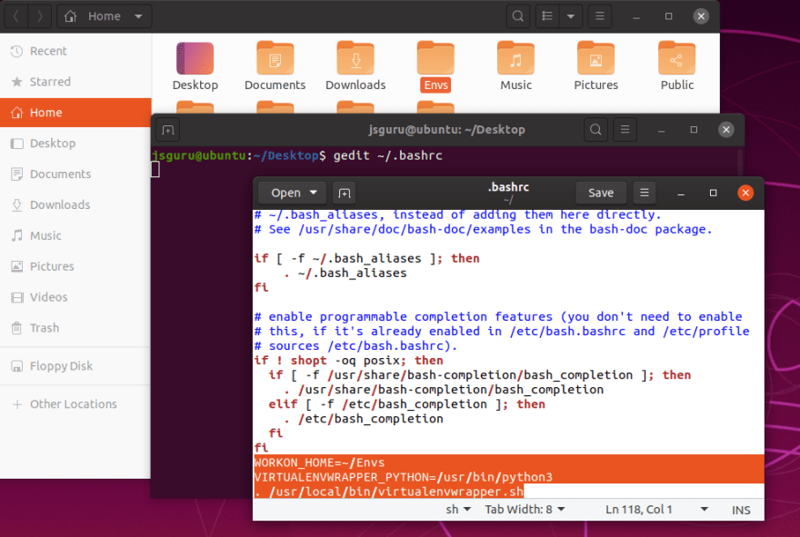Close the terminal window

click(726, 130)
